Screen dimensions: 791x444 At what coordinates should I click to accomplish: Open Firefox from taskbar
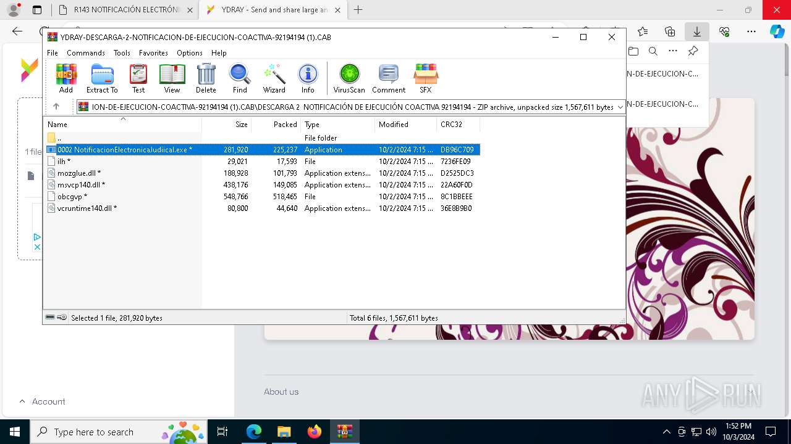point(315,432)
